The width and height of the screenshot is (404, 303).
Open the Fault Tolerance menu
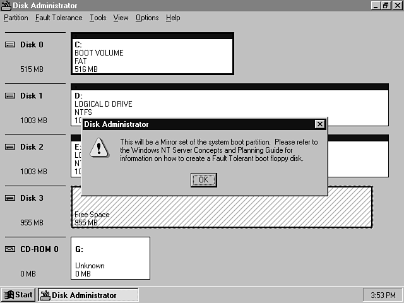tap(59, 18)
